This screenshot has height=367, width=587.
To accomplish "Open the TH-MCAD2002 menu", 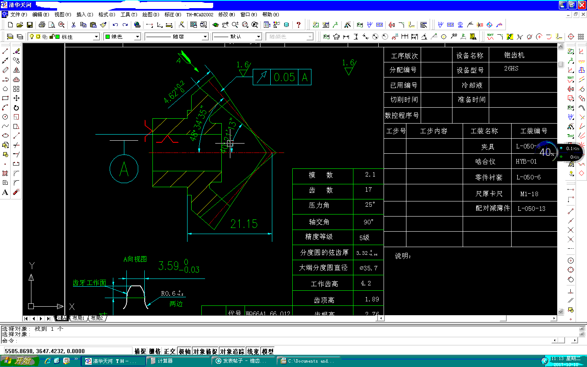I will pyautogui.click(x=200, y=14).
